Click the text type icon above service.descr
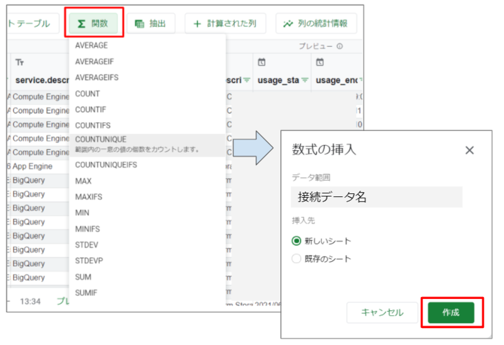 [20, 62]
